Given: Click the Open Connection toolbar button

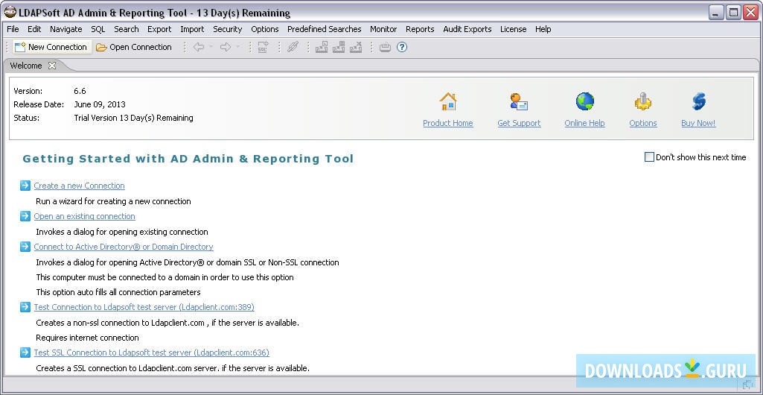Looking at the screenshot, I should pyautogui.click(x=134, y=47).
